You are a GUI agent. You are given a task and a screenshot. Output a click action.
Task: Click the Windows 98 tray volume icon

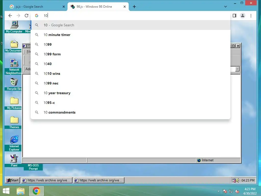click(x=238, y=180)
